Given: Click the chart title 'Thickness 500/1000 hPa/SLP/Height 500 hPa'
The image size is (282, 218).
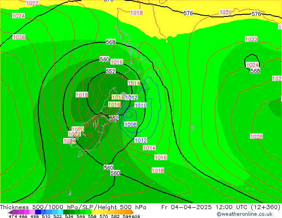Looking at the screenshot, I should coord(73,207).
